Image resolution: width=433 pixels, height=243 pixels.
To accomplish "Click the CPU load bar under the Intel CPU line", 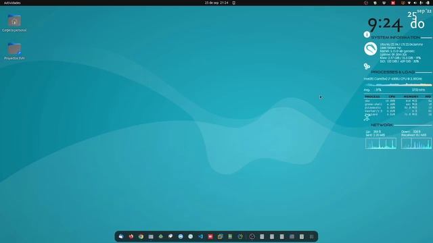I will coord(398,84).
